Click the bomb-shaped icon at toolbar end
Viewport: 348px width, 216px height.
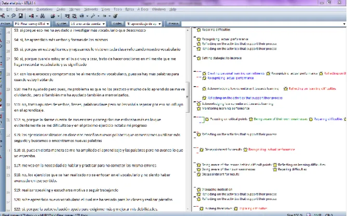[115, 16]
